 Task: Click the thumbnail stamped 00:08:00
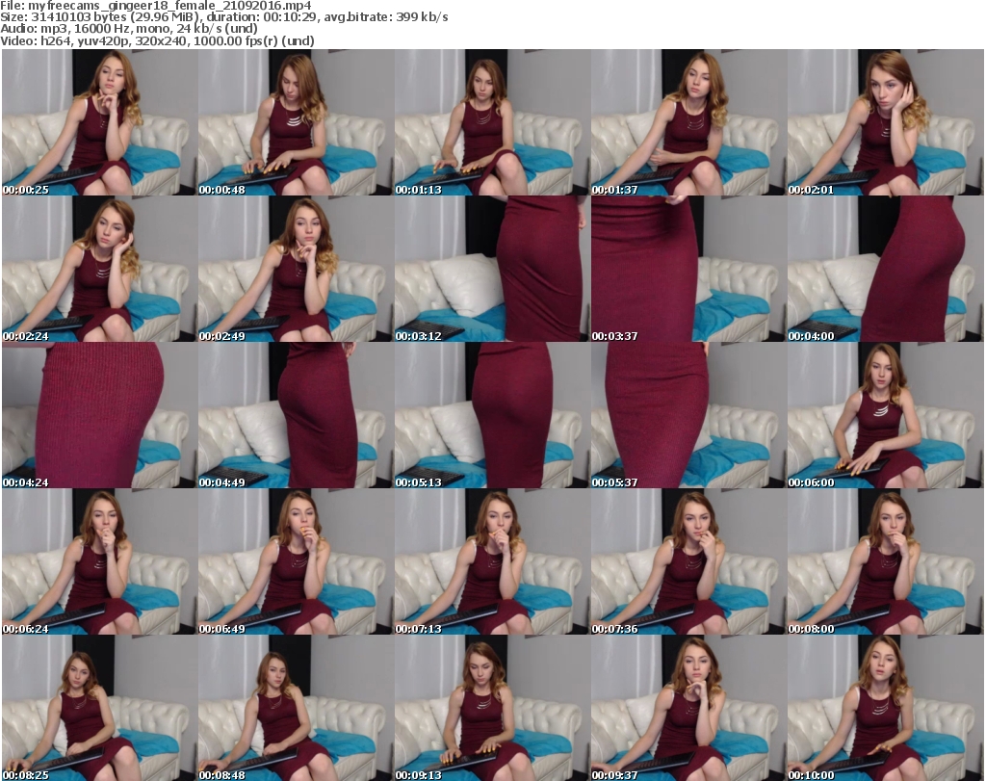pyautogui.click(x=886, y=561)
